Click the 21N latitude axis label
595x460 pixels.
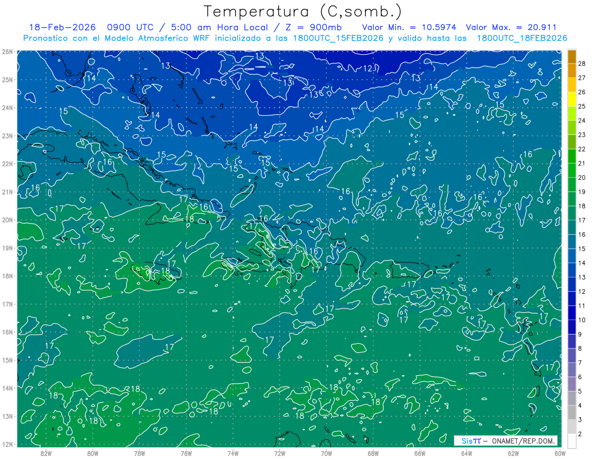coord(7,192)
